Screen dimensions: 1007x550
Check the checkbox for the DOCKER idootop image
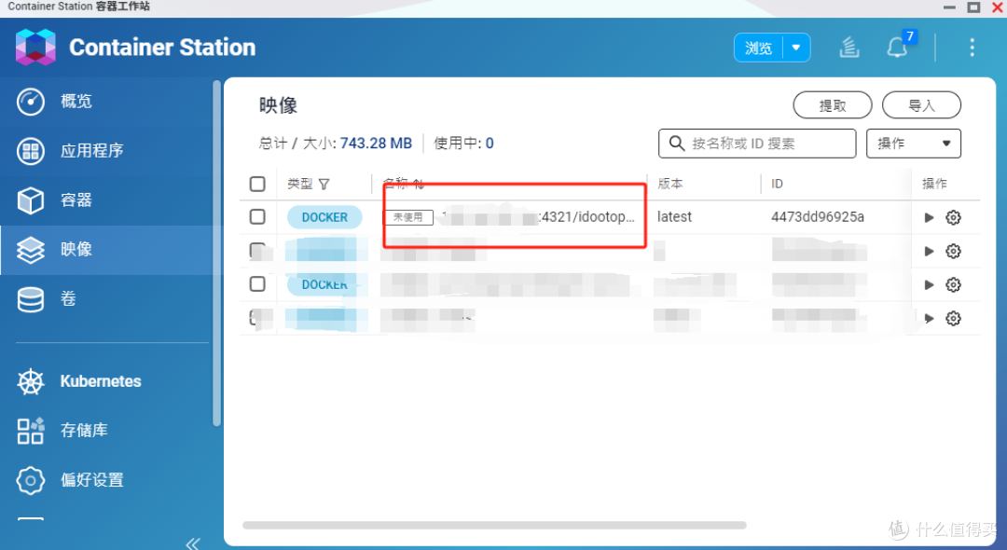257,216
